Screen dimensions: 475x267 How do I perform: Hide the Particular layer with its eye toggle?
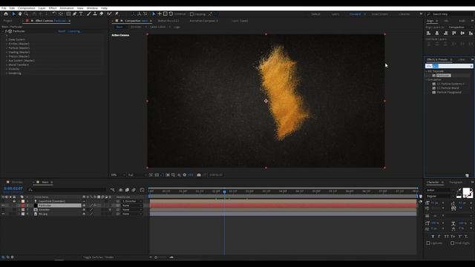click(x=3, y=205)
